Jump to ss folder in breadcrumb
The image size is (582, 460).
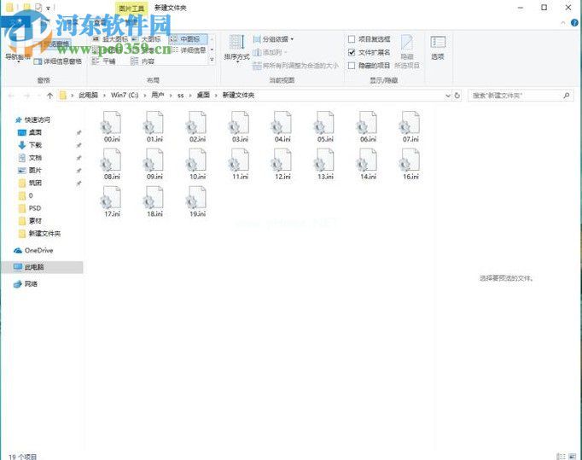[181, 96]
